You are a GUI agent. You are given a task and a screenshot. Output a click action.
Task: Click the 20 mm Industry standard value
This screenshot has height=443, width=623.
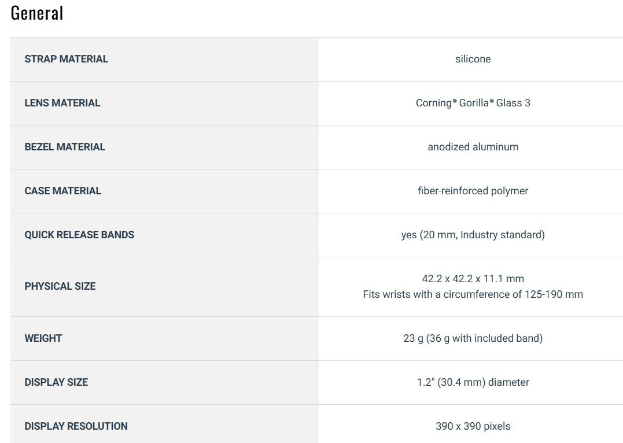coord(473,235)
